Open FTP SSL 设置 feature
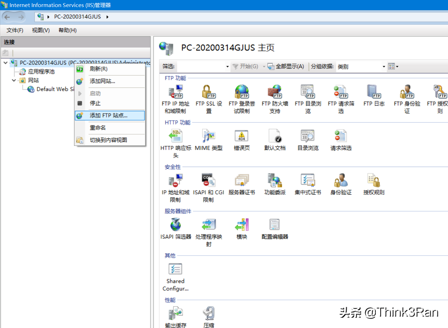 [x=209, y=99]
